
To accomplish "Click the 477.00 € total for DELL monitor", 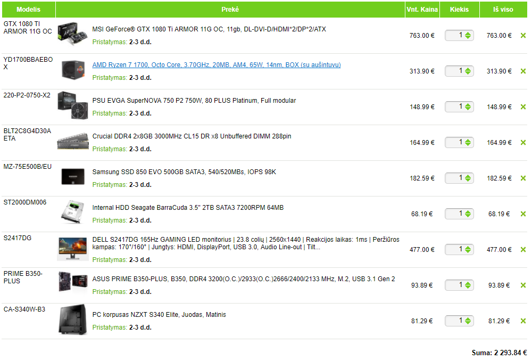I will [x=499, y=249].
